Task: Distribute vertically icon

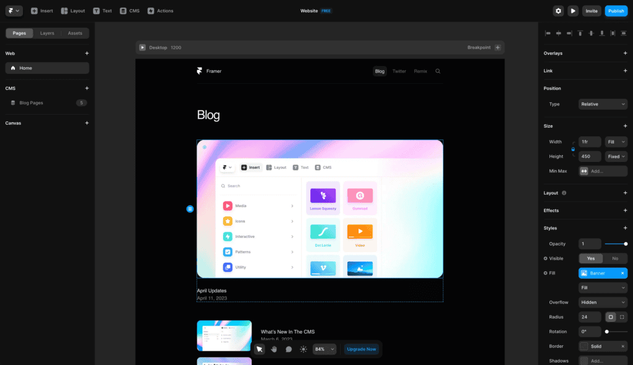Action: 624,33
